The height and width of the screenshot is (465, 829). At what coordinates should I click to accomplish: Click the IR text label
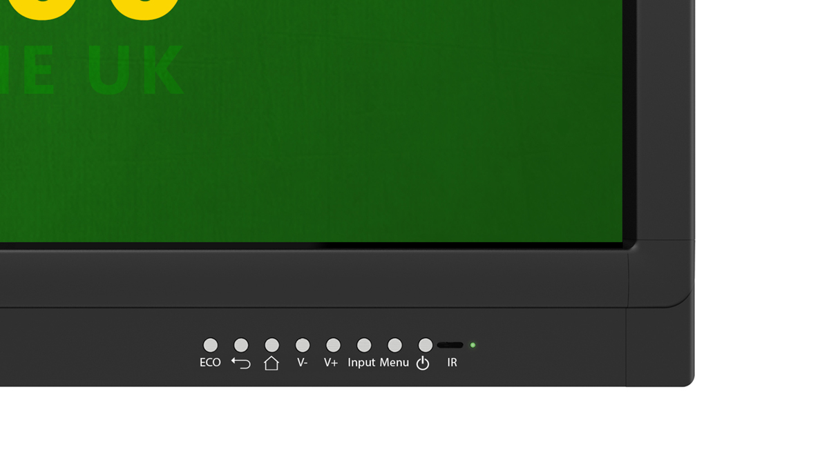452,363
